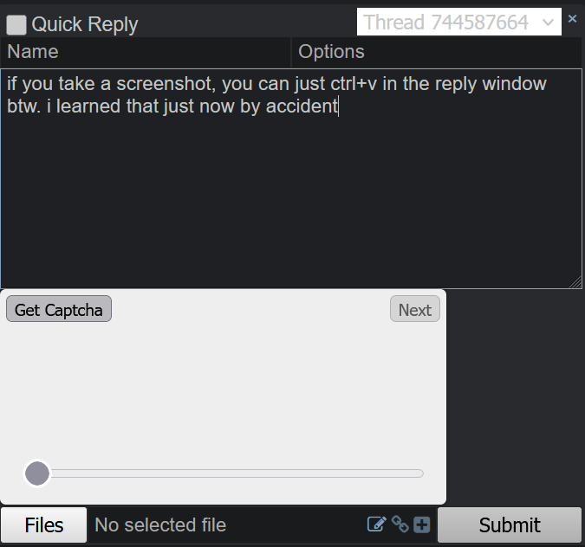
Task: Close the Quick Reply window
Action: click(x=572, y=19)
